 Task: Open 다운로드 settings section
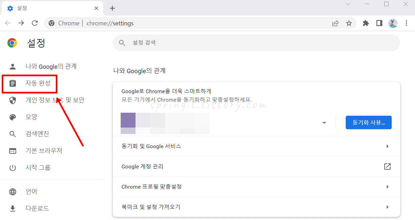pyautogui.click(x=37, y=209)
